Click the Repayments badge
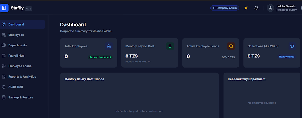302x118 pixels. [x=287, y=57]
